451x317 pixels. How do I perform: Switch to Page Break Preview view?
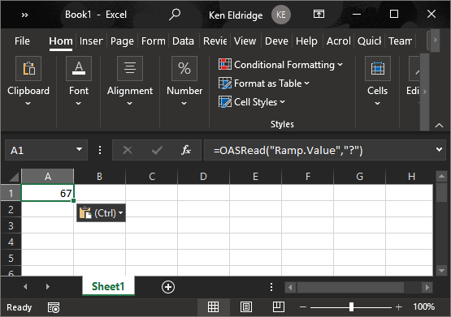click(x=279, y=307)
